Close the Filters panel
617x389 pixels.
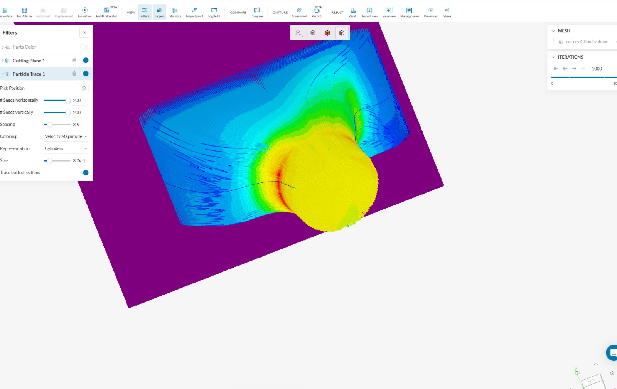click(x=85, y=32)
